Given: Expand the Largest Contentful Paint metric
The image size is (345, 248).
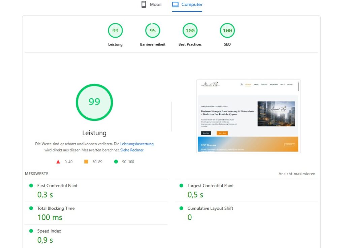Looking at the screenshot, I should [x=210, y=186].
